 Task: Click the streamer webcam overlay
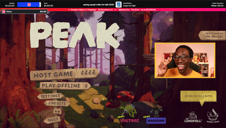point(185,60)
